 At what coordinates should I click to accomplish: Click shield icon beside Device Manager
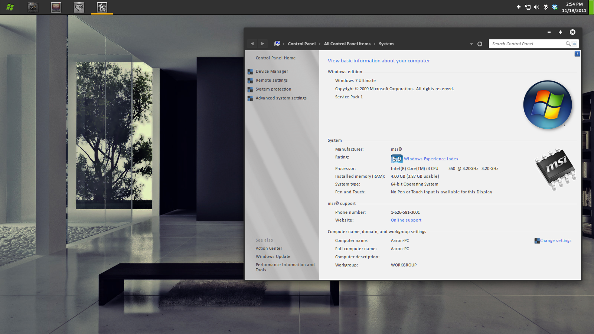click(250, 72)
